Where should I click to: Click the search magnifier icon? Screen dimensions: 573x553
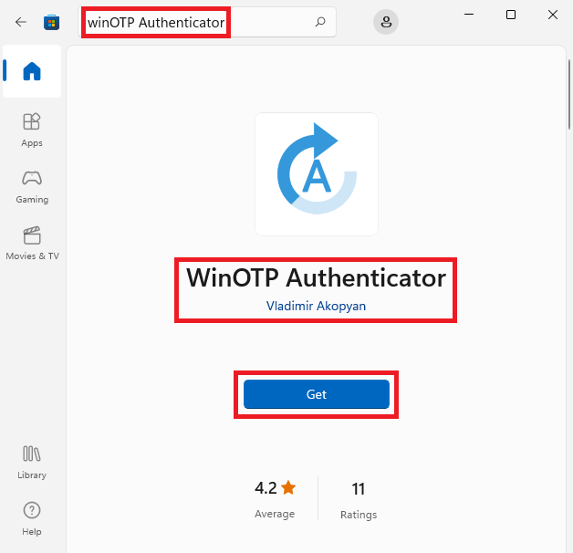(x=320, y=22)
